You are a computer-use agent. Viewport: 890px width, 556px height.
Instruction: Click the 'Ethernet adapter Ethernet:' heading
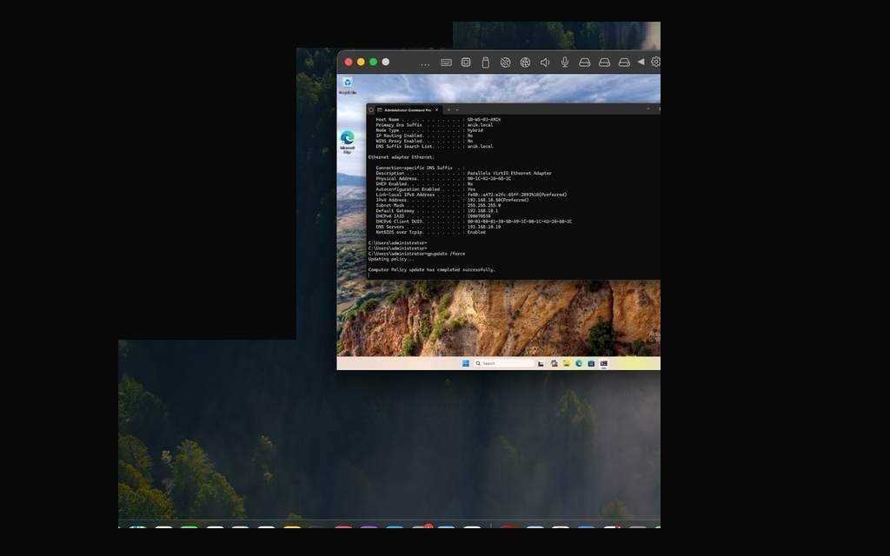[x=402, y=157]
